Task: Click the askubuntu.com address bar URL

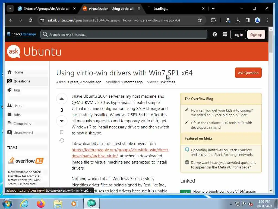Action: (114, 20)
